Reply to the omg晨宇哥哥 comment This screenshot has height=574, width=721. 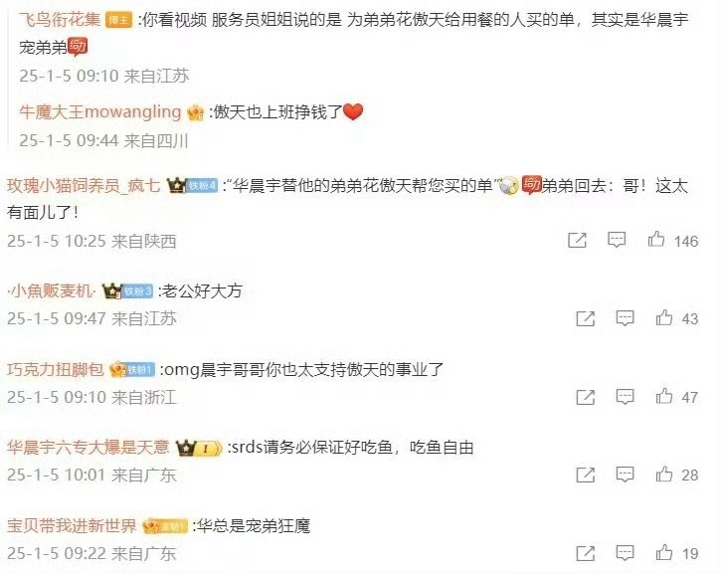625,396
